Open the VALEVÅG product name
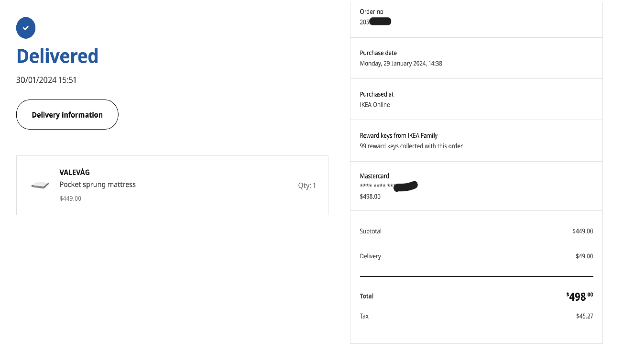The image size is (623, 352). (75, 172)
